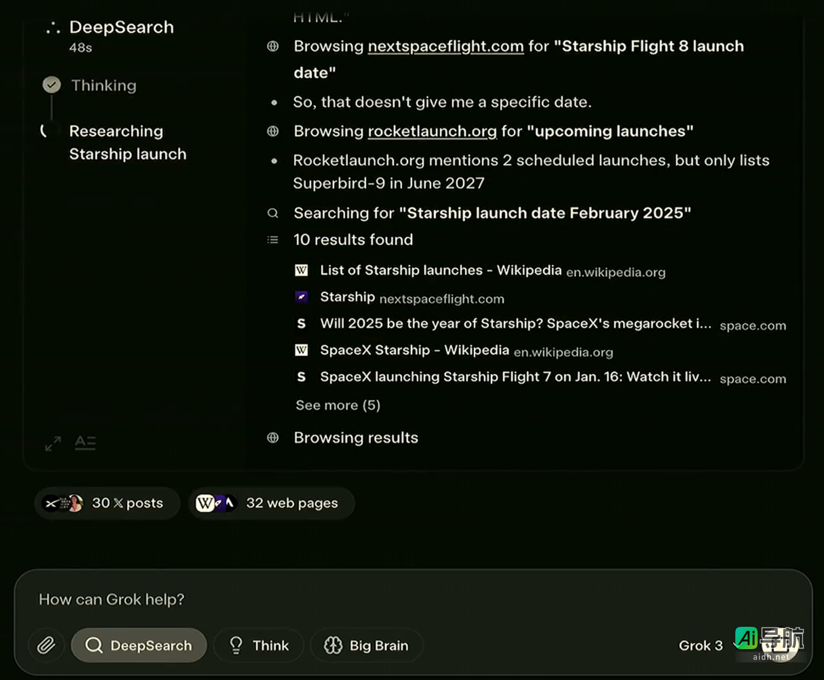Open the 30 X posts sources list

[108, 503]
